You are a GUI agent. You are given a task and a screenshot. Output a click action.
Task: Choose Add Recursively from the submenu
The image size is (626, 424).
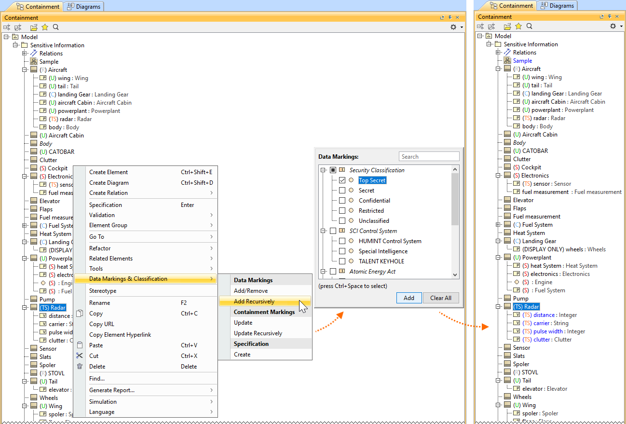[x=254, y=301]
